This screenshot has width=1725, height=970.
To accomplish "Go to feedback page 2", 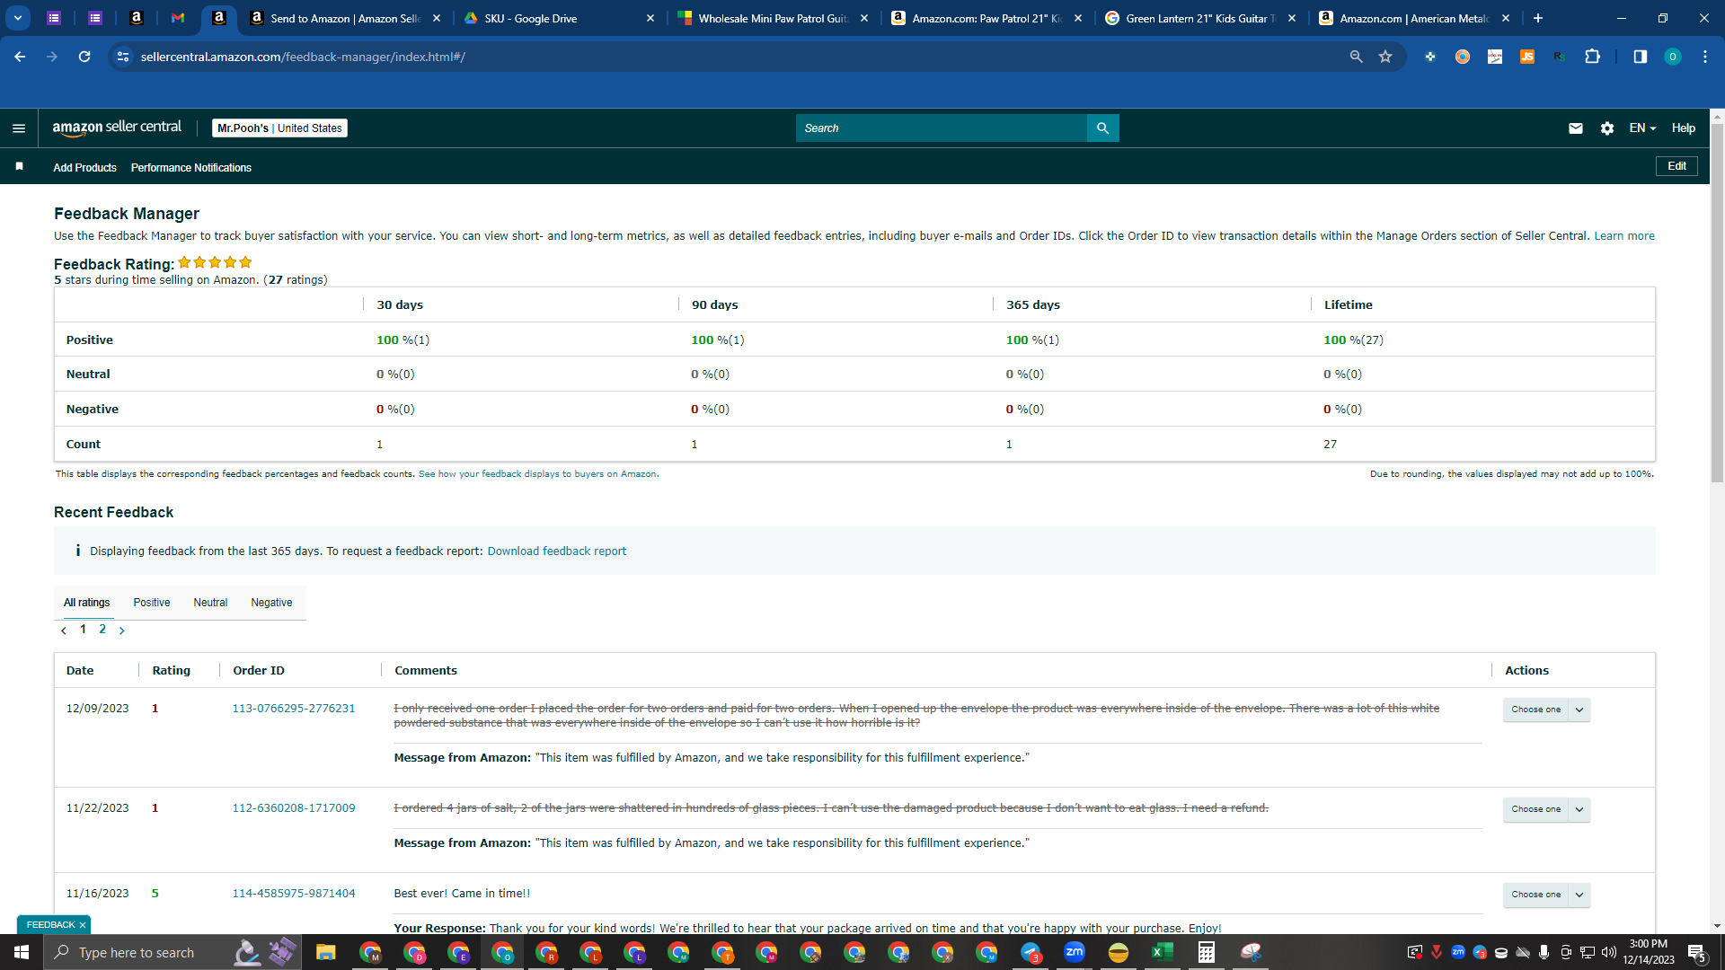I will [x=102, y=630].
